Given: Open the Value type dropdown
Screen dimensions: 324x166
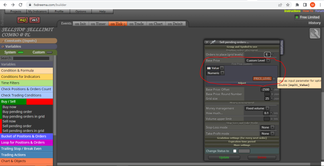Looking at the screenshot, I should click(x=215, y=68).
